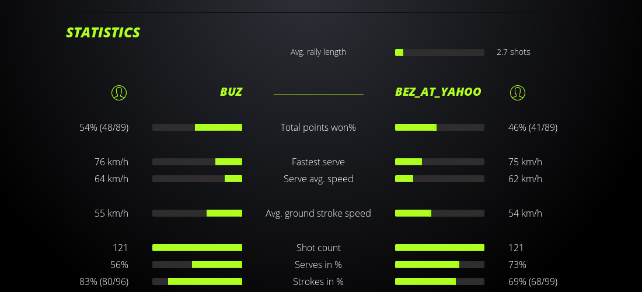Click BUZ's Total points won bar

[x=197, y=127]
